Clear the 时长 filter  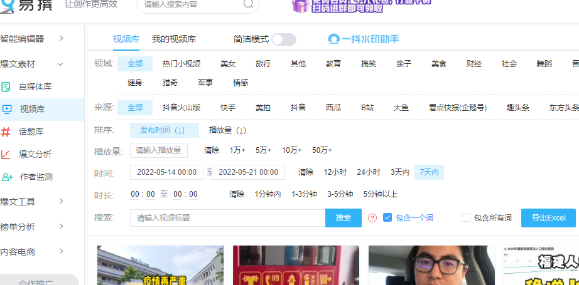(236, 194)
